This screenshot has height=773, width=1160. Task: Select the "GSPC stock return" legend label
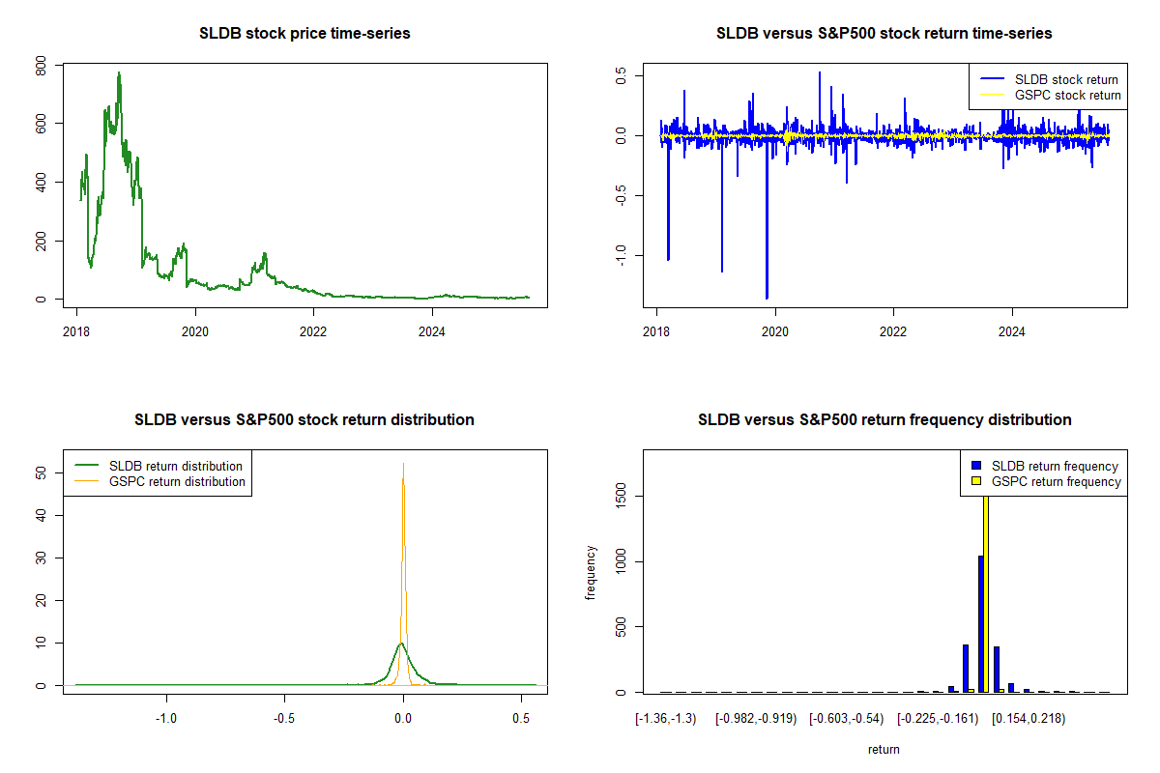pos(1067,96)
